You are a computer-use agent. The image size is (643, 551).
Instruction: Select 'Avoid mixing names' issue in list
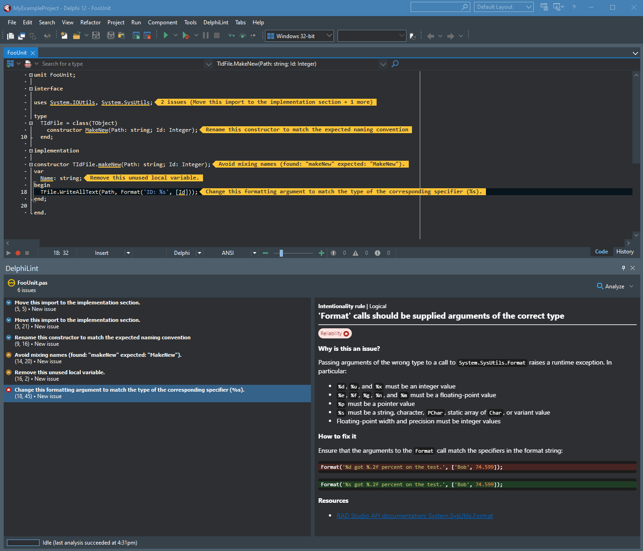(x=157, y=358)
